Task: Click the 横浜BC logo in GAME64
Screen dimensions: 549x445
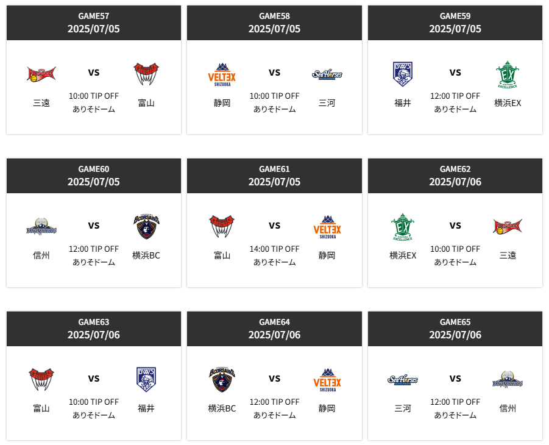Action: coord(222,380)
